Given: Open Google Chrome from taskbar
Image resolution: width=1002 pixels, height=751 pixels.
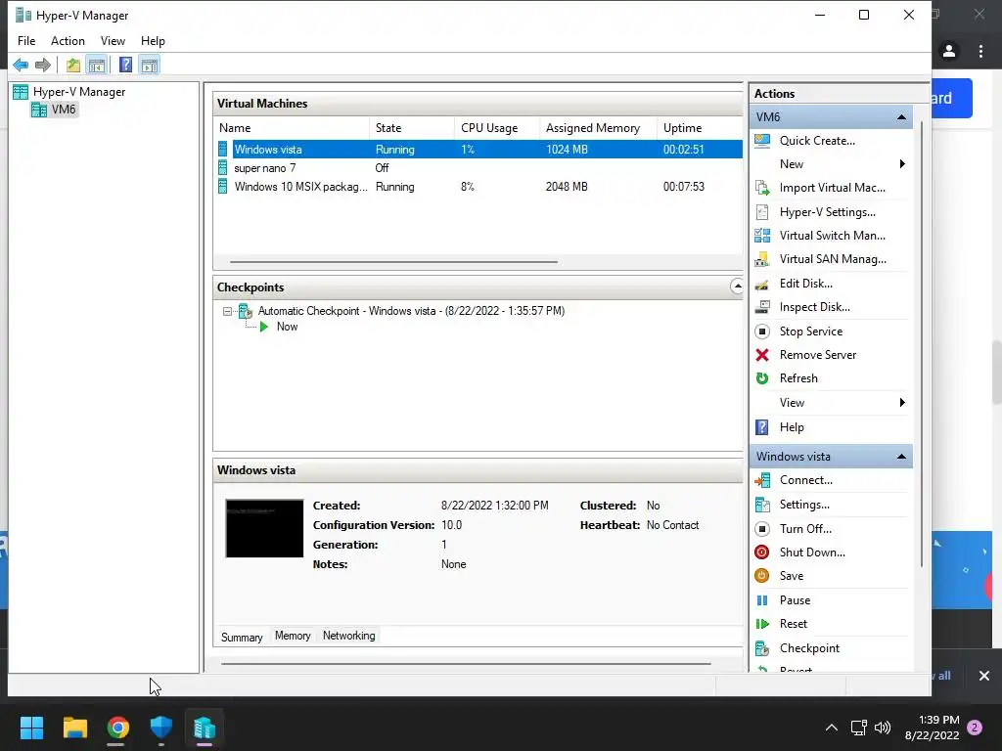Looking at the screenshot, I should click(x=117, y=728).
